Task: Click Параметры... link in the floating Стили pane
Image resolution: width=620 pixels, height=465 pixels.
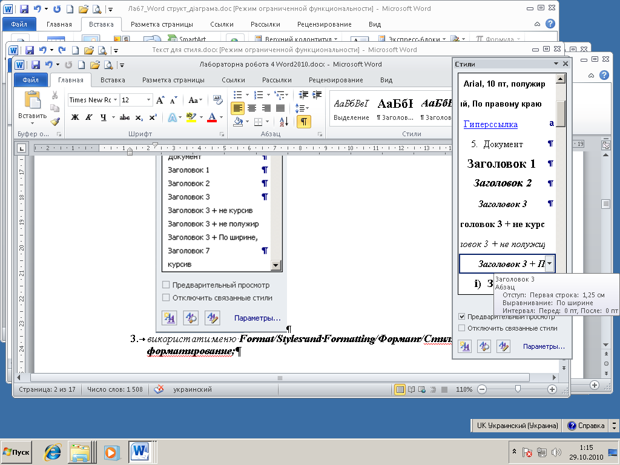Action: 544,346
